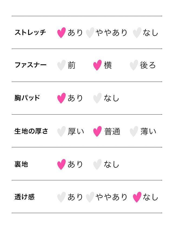The width and height of the screenshot is (173, 231).
Task: Select the gray heart for 生地の厚さ 厚い
Action: point(61,131)
